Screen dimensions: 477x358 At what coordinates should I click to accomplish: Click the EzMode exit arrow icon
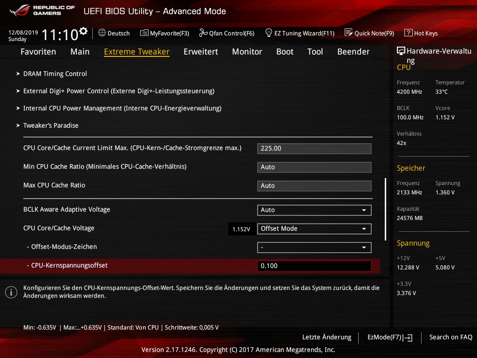(408, 337)
